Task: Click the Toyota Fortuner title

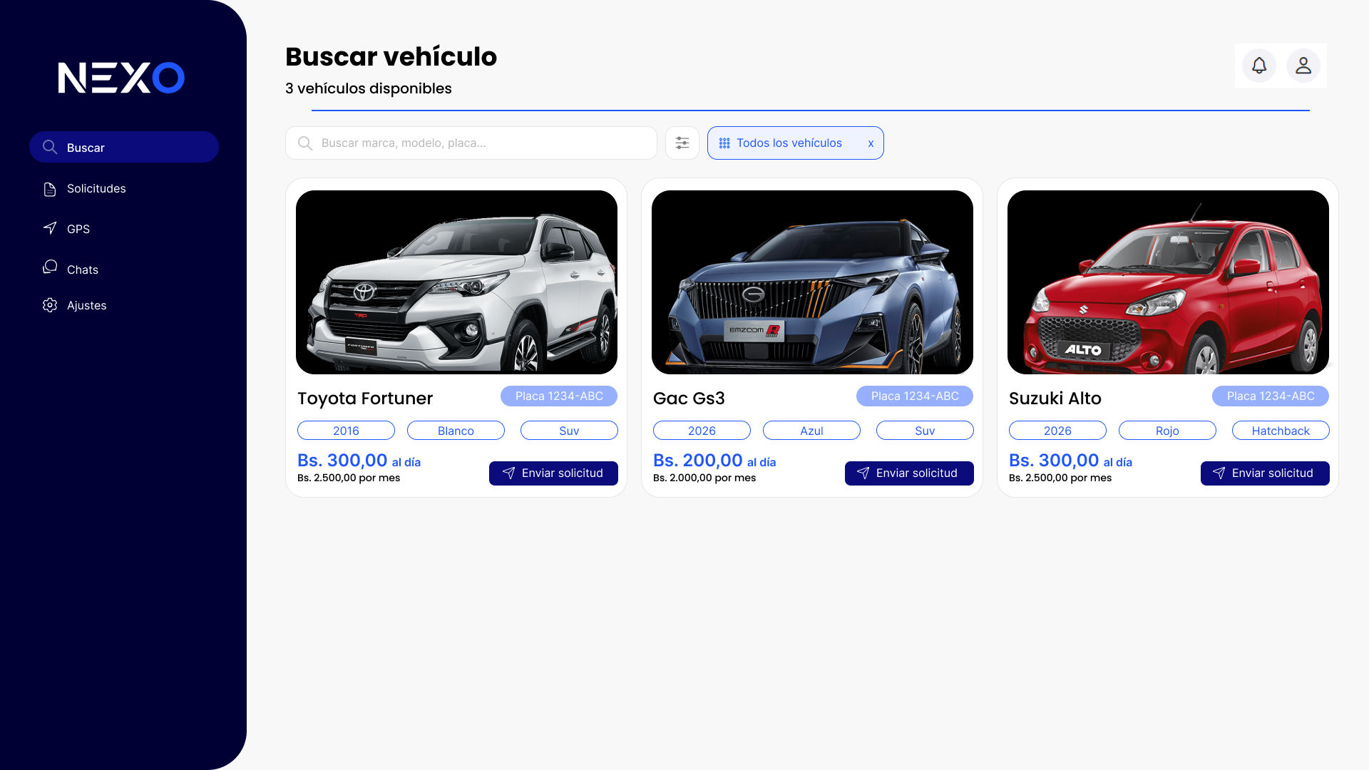Action: click(x=365, y=399)
